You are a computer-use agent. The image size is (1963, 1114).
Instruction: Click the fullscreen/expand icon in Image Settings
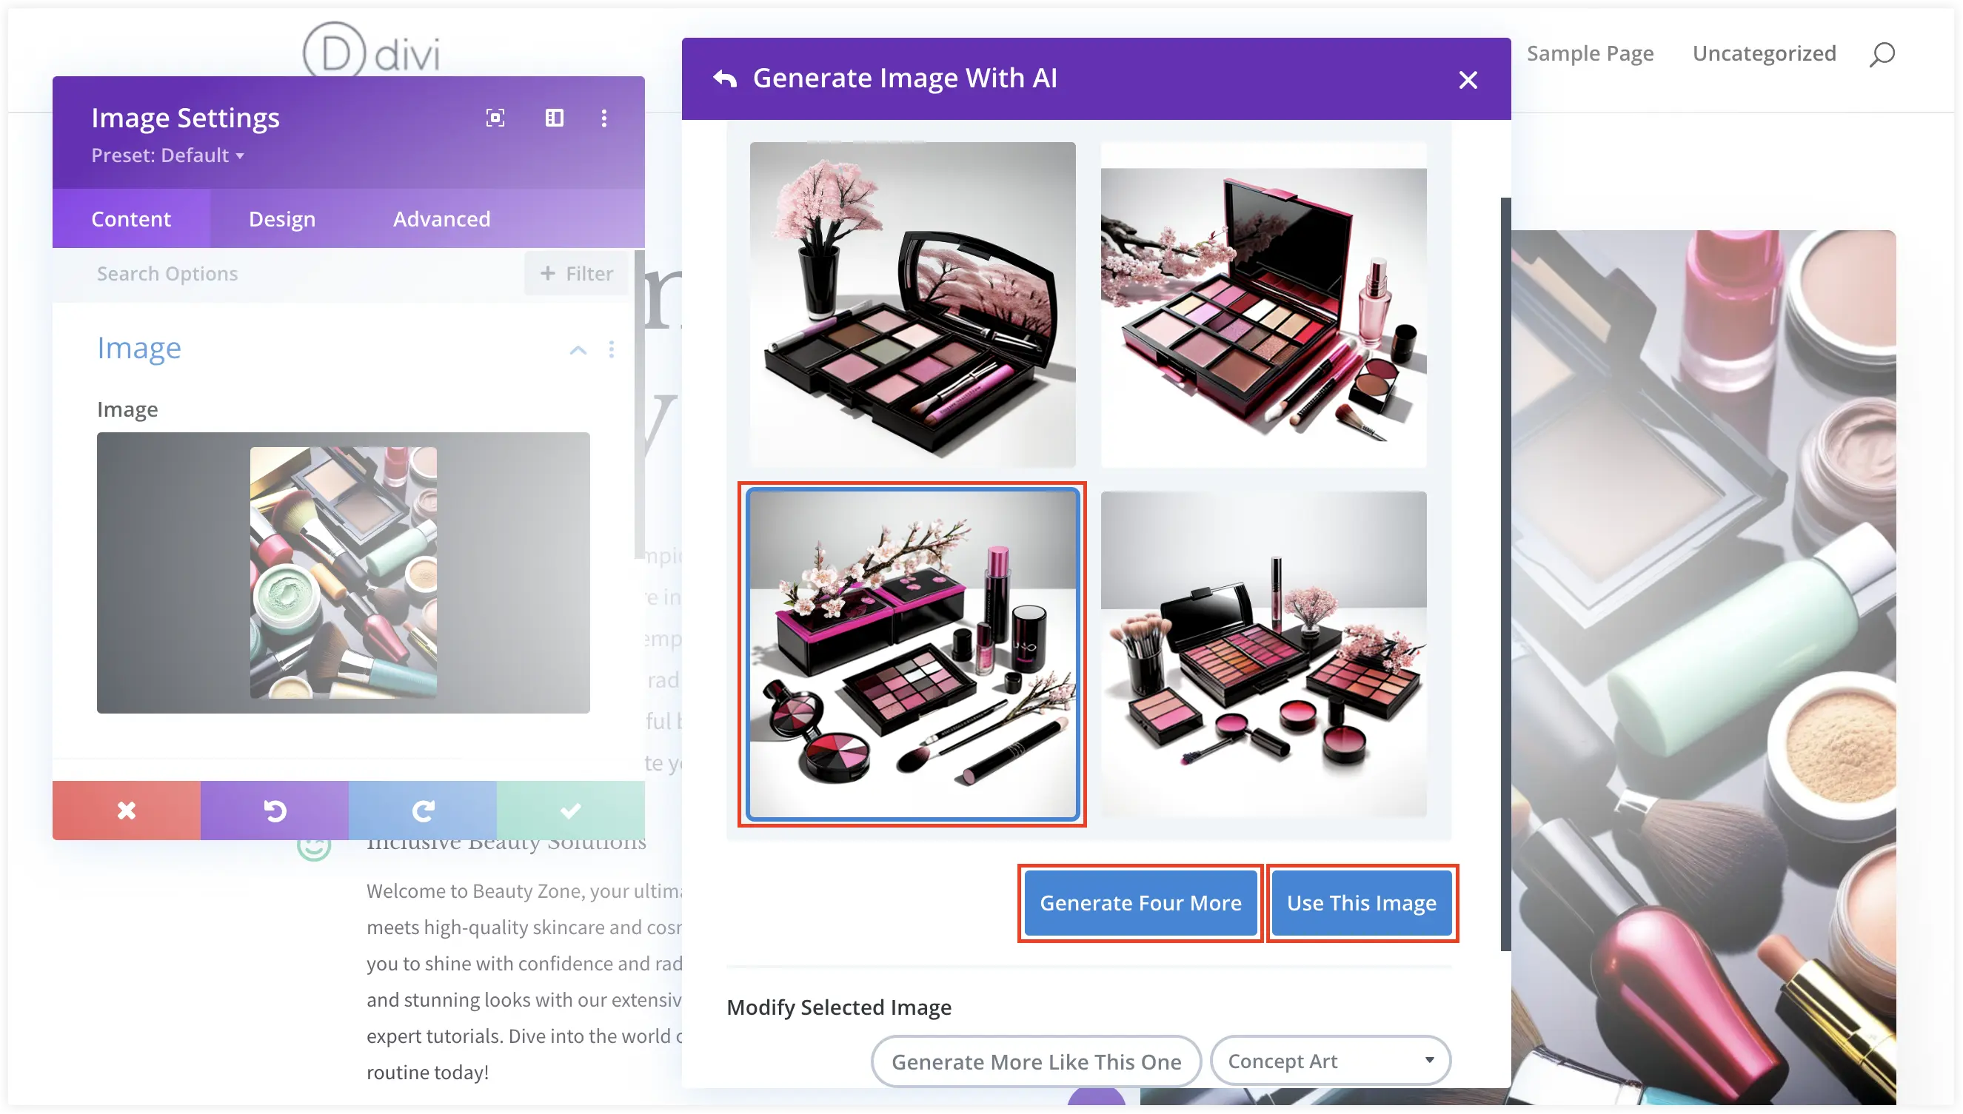click(x=495, y=117)
